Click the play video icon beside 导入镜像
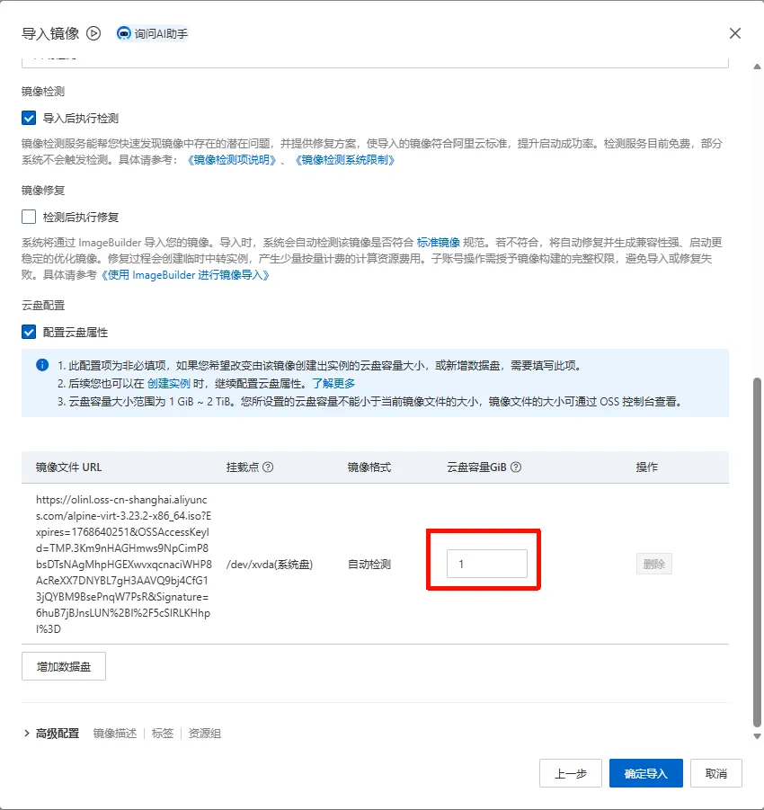 click(93, 33)
